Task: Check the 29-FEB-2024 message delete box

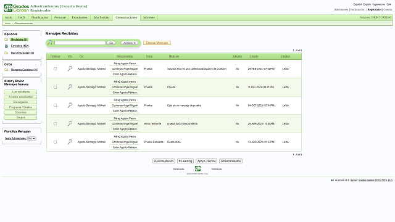Action: tap(55, 68)
